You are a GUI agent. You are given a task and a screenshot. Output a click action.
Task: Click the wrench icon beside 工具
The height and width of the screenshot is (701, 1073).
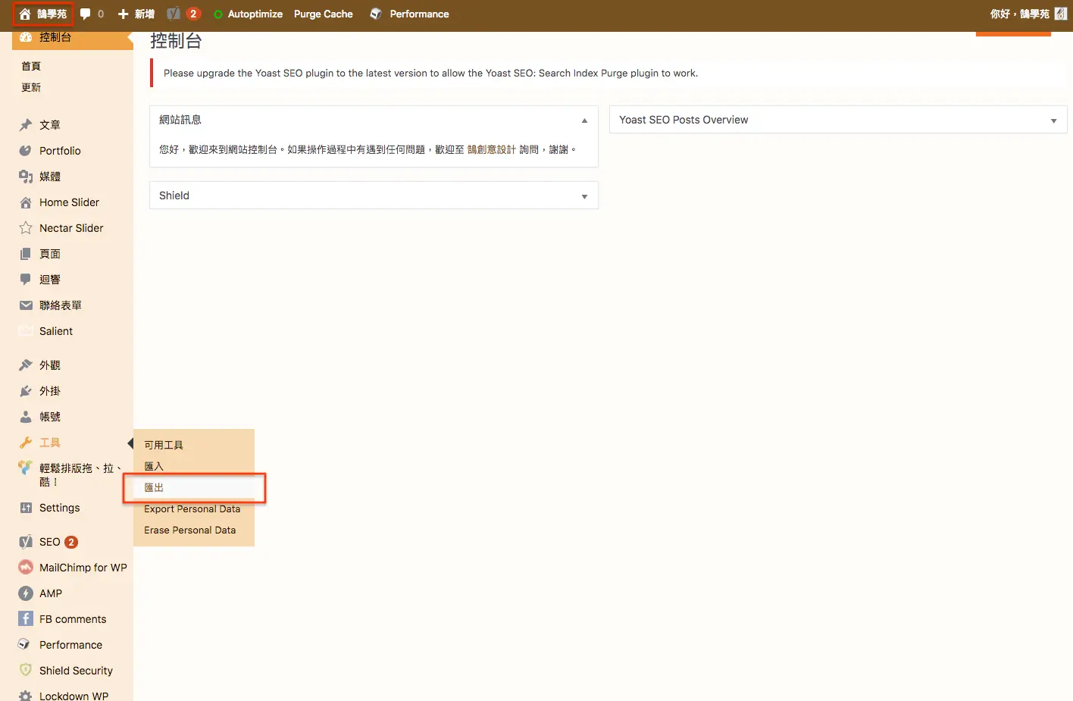click(x=26, y=443)
